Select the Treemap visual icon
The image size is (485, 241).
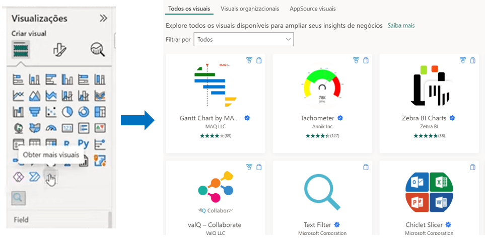pyautogui.click(x=100, y=111)
